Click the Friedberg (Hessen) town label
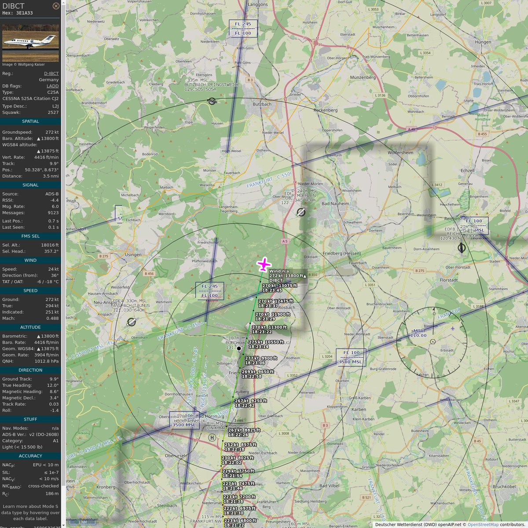 coord(341,253)
